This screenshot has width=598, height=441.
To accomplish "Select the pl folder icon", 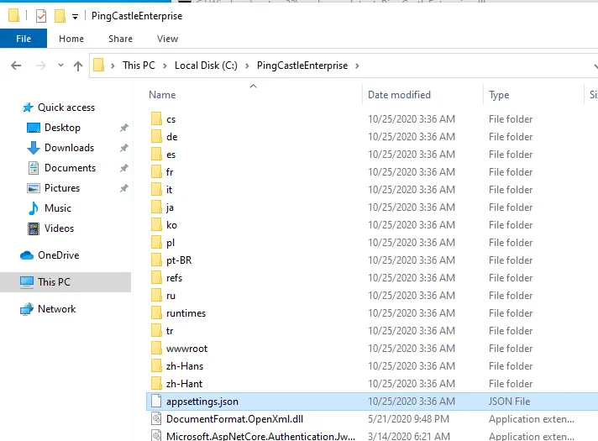I will [156, 242].
